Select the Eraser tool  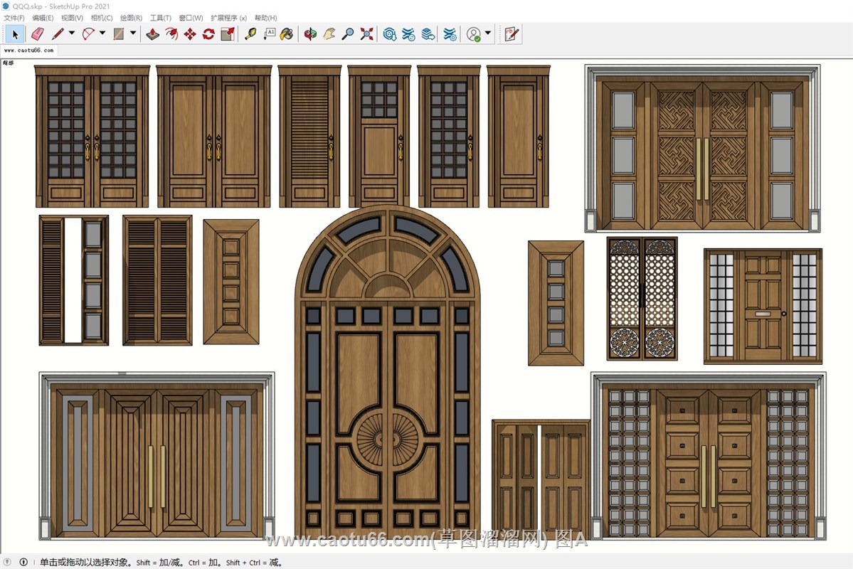38,33
